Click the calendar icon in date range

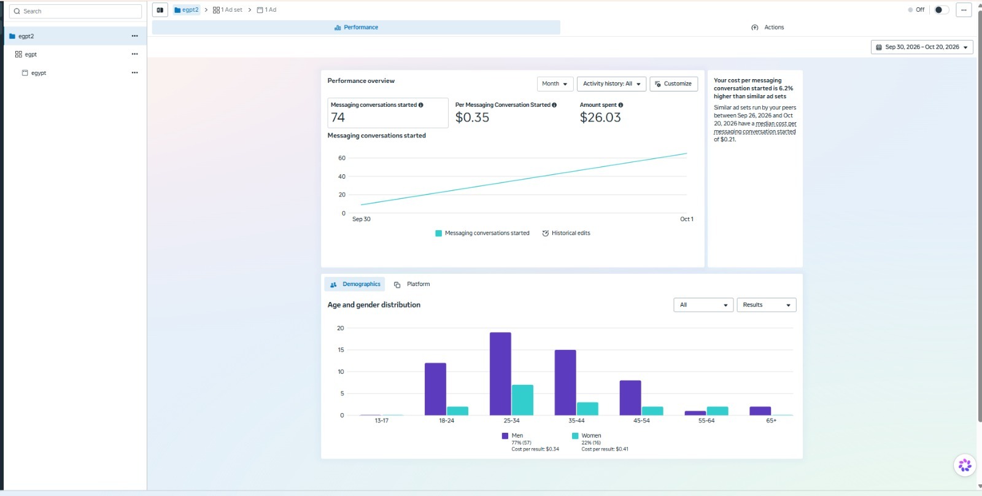pos(879,47)
